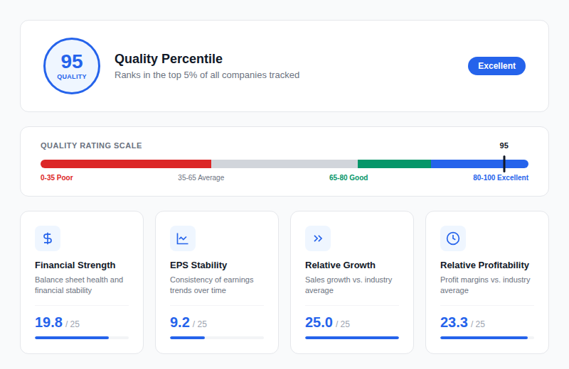This screenshot has width=569, height=369.
Task: Click the double chevron Relative Growth icon
Action: pyautogui.click(x=318, y=238)
